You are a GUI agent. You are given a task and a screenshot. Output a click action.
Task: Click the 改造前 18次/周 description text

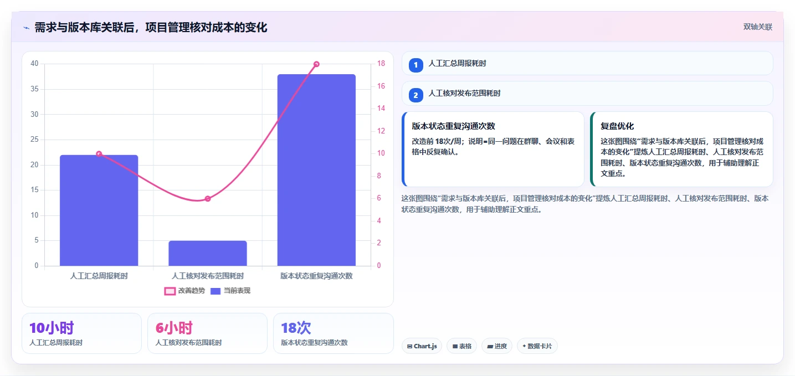493,146
